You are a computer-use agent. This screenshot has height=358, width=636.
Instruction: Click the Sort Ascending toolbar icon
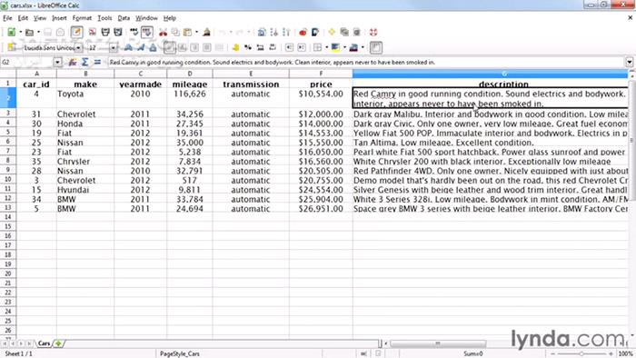pyautogui.click(x=273, y=32)
